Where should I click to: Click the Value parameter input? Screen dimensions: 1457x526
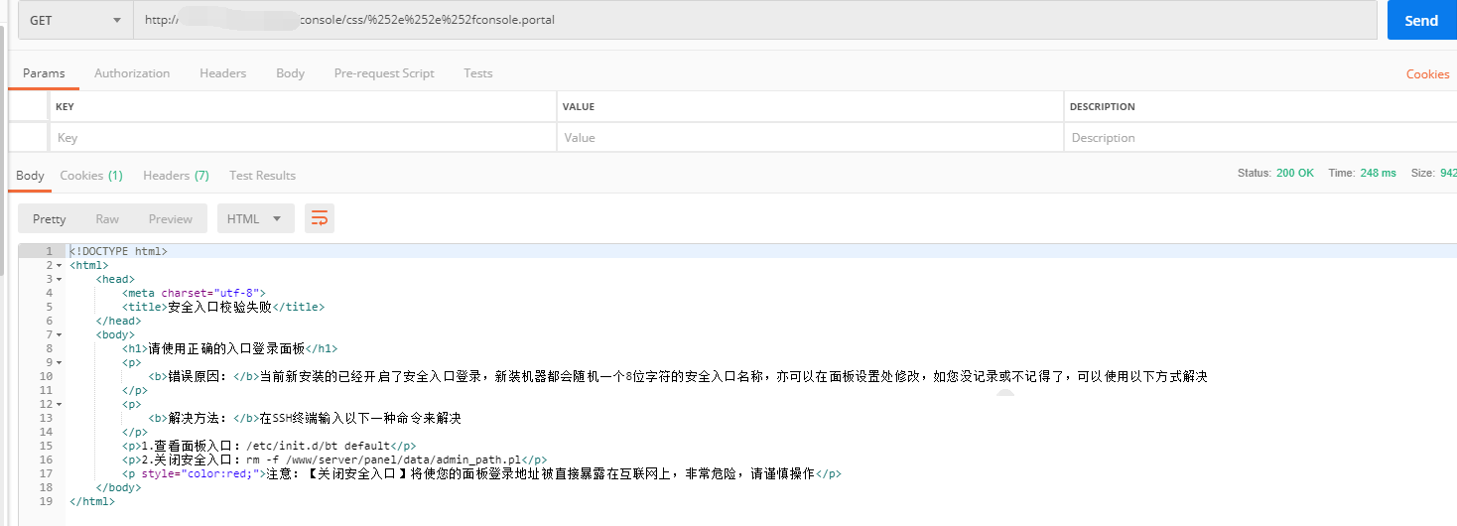[810, 138]
